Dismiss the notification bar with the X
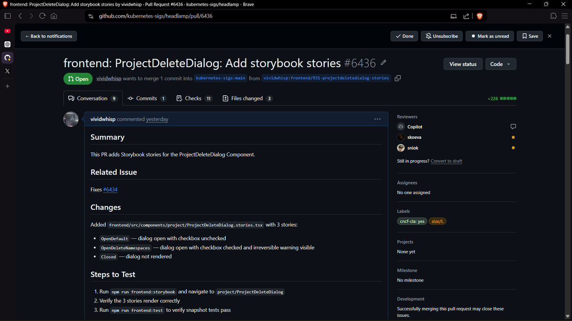Viewport: 572px width, 321px height. click(550, 36)
